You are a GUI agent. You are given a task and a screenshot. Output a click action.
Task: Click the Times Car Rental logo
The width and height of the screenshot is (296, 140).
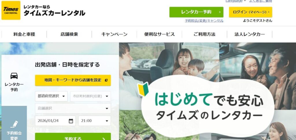point(11,10)
